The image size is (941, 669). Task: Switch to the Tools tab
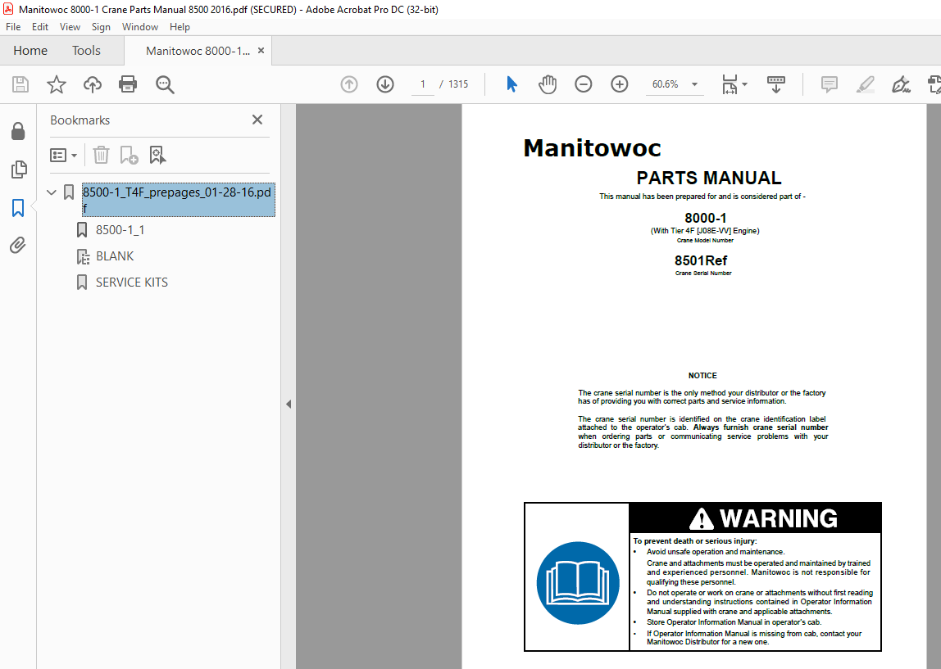click(86, 51)
